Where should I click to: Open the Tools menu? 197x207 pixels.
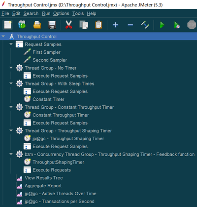tap(78, 13)
